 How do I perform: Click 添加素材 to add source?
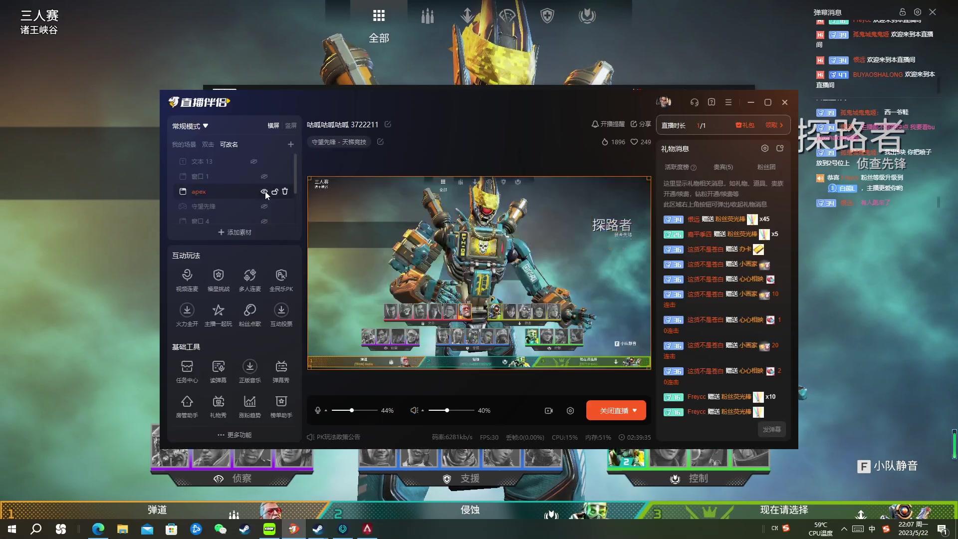235,232
